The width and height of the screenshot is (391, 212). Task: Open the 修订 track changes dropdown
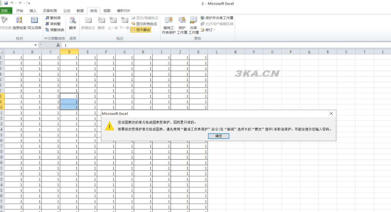coord(208,30)
